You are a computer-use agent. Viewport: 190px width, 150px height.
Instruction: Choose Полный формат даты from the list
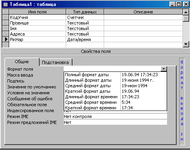click(115, 75)
